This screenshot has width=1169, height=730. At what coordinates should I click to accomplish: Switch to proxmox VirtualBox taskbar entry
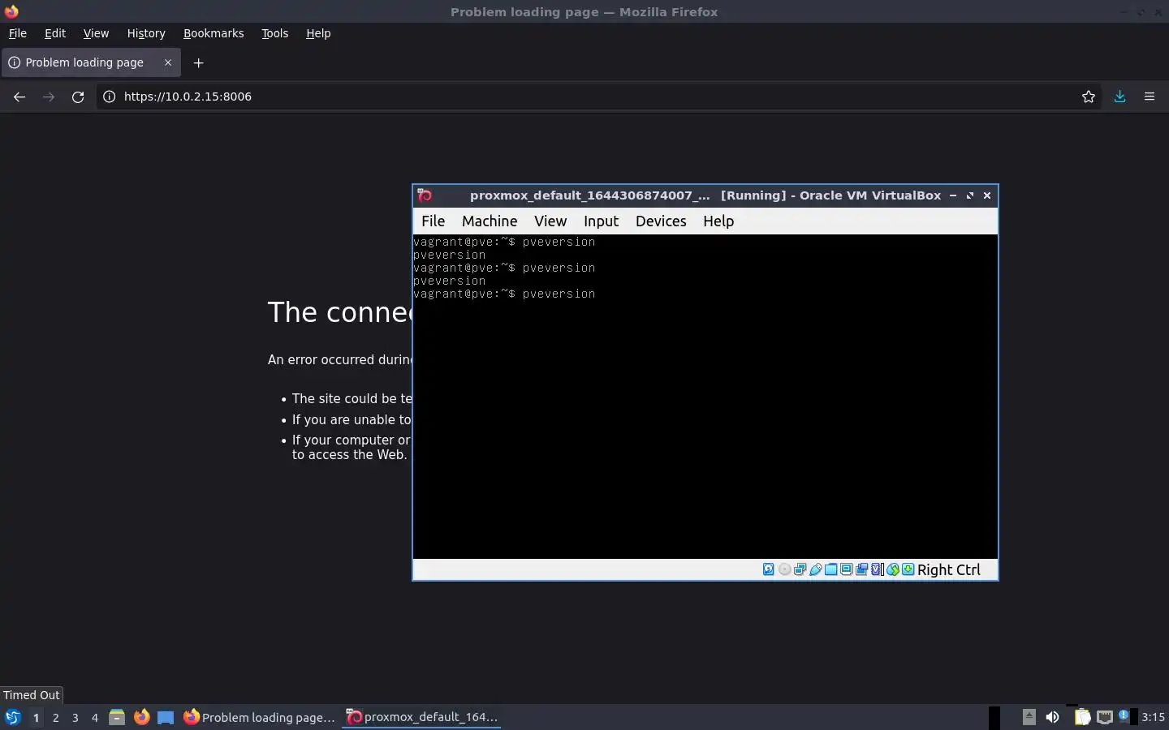click(x=421, y=717)
